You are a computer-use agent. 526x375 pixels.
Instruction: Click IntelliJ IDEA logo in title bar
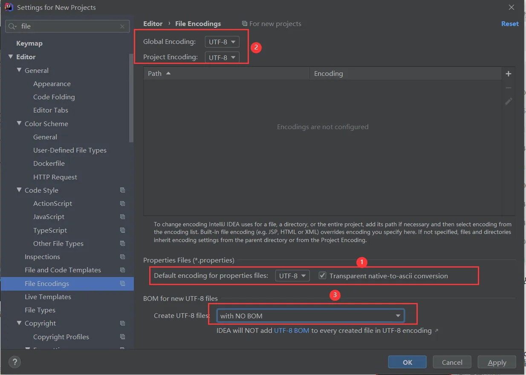tap(9, 7)
